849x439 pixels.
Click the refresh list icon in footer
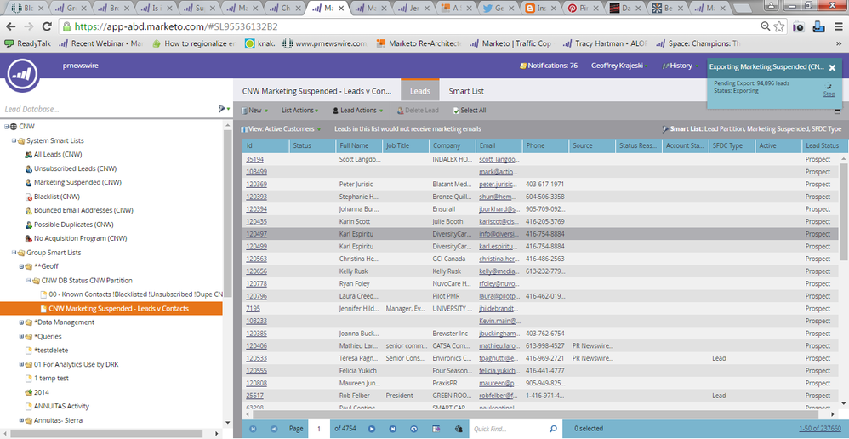click(414, 429)
